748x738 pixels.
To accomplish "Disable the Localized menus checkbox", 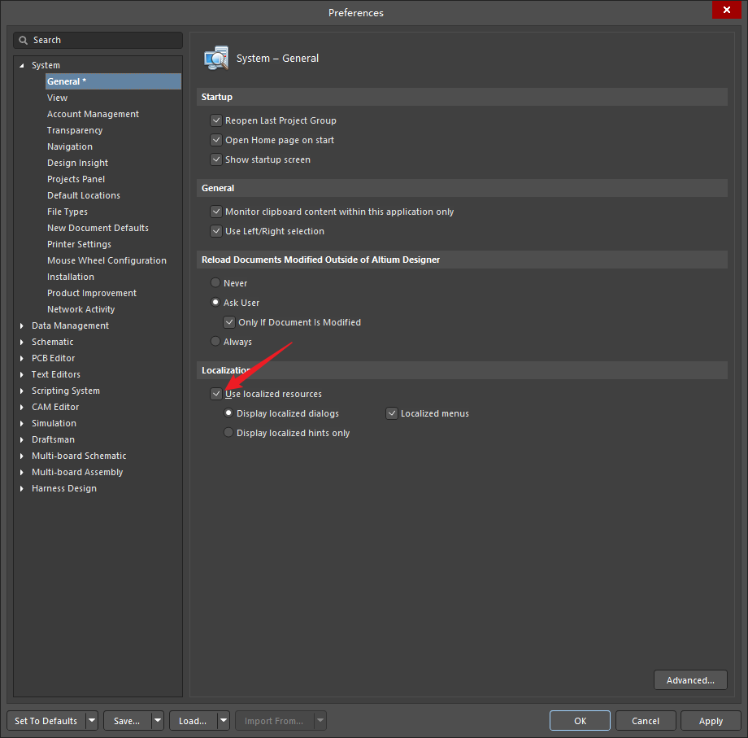I will 392,413.
